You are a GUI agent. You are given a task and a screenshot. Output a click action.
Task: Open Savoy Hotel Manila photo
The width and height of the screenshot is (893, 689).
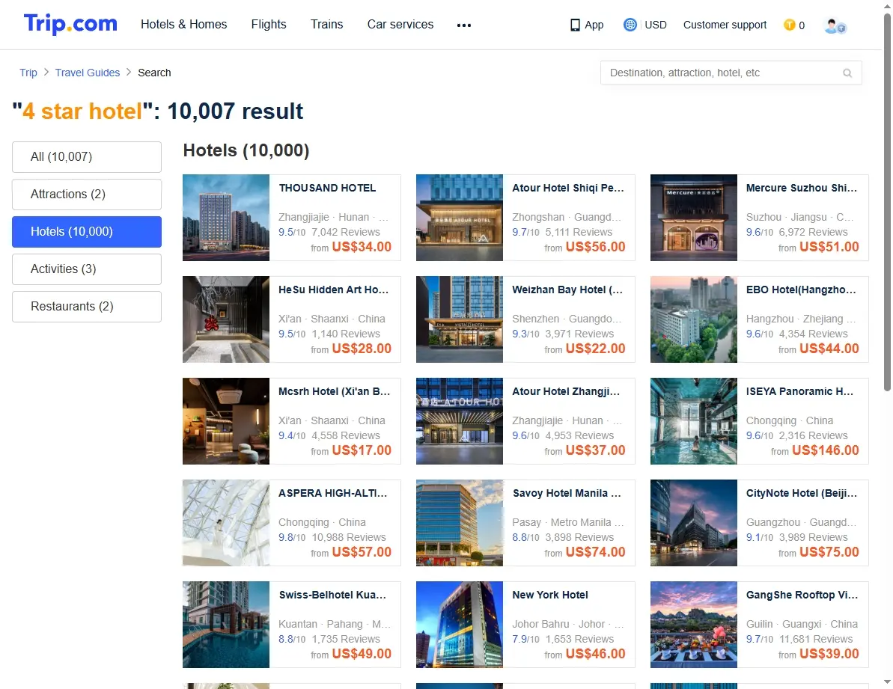[x=460, y=523]
